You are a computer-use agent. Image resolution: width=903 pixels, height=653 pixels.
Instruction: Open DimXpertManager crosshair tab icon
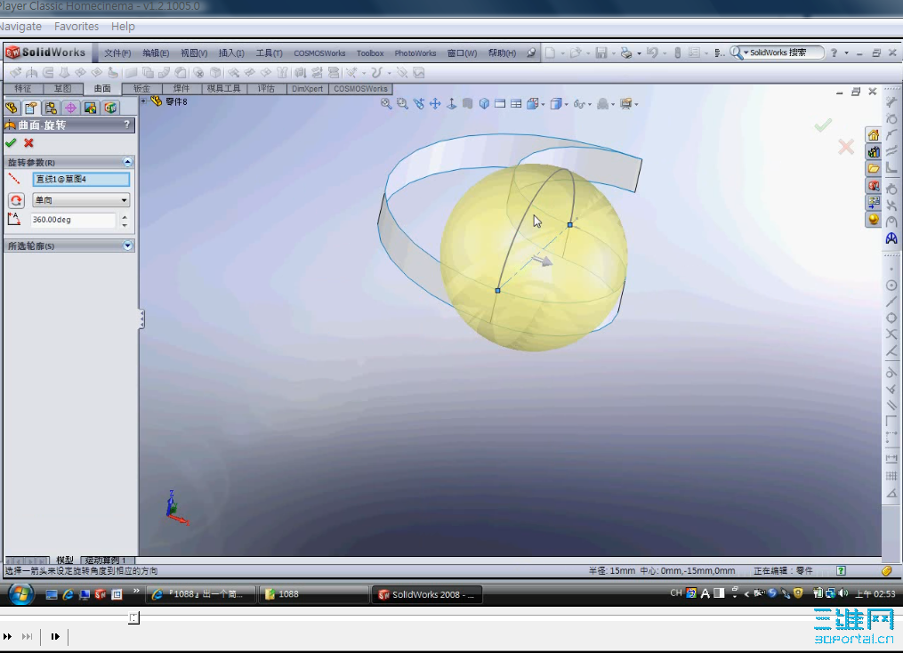(70, 108)
